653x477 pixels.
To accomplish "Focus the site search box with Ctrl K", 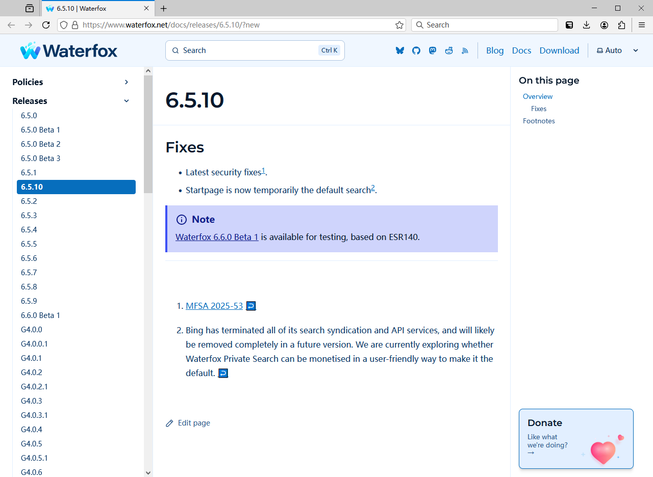I will coord(255,50).
